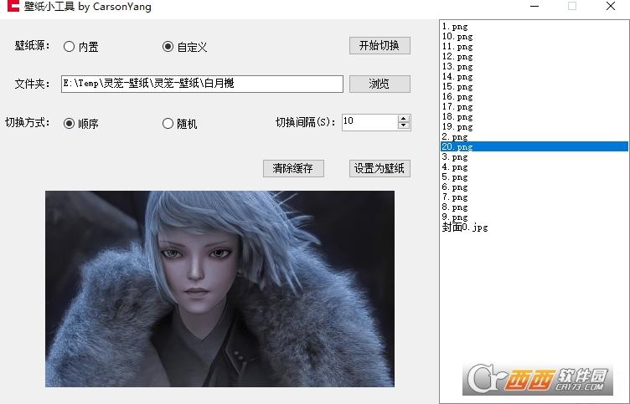The height and width of the screenshot is (404, 630).
Task: Select 2.png in the file list
Action: 534,137
